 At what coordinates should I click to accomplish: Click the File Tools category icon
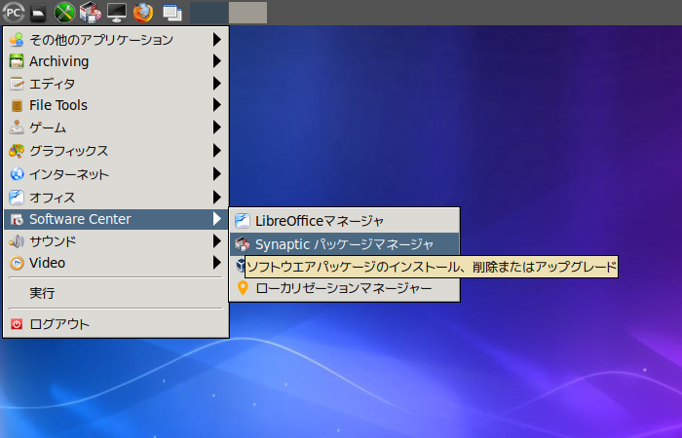coord(17,105)
